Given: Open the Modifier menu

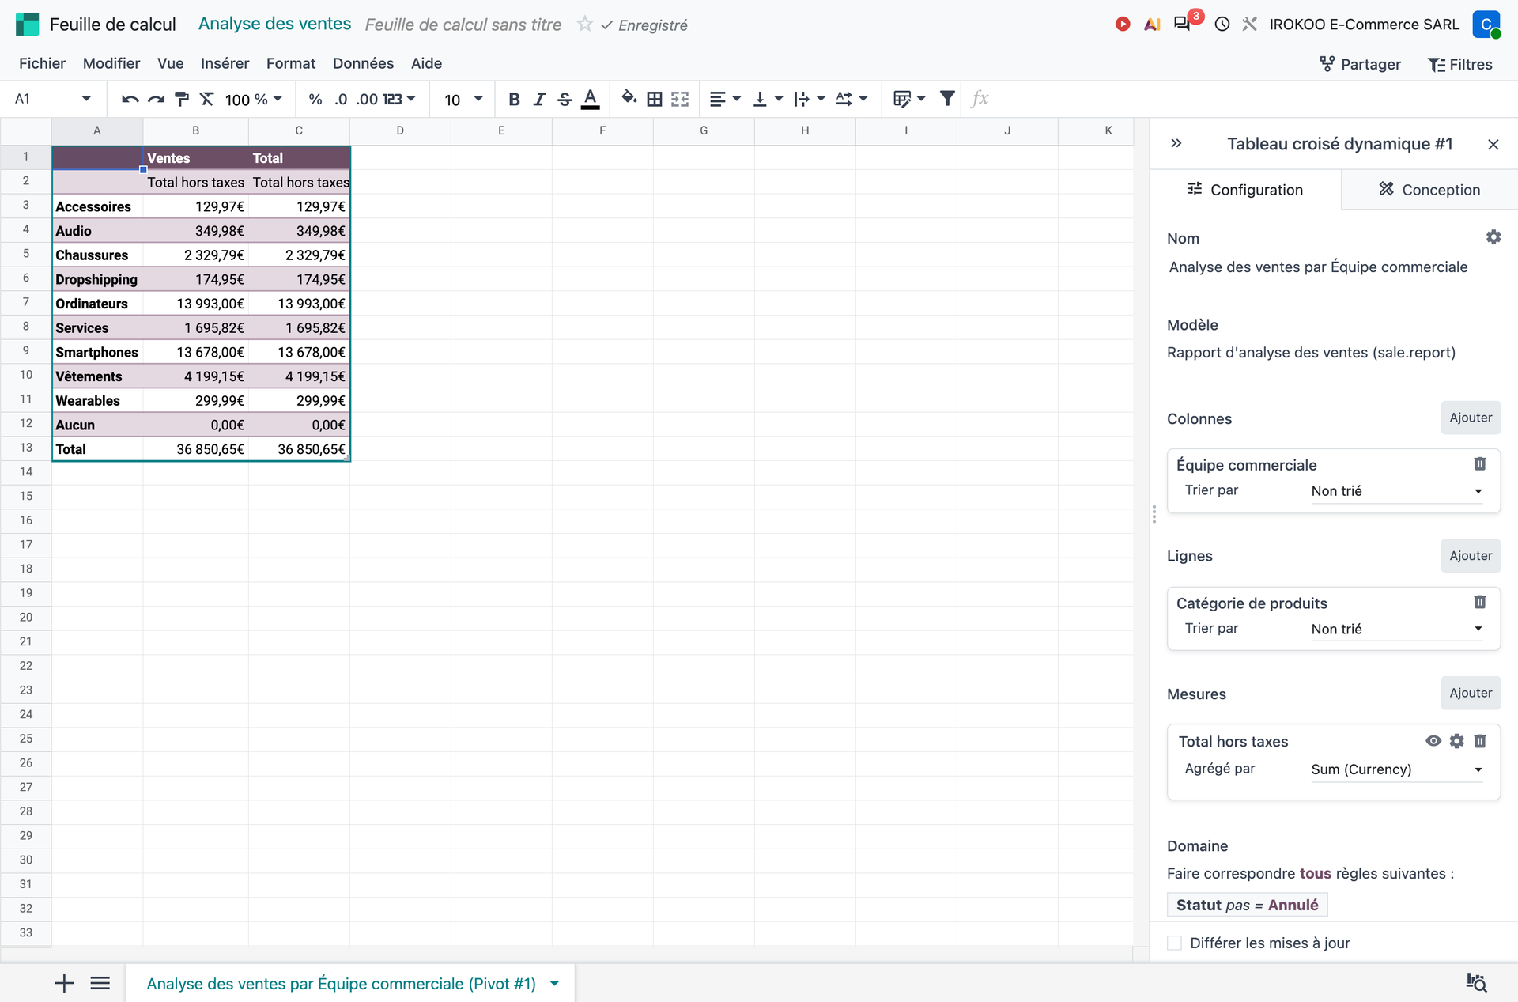Looking at the screenshot, I should tap(111, 63).
